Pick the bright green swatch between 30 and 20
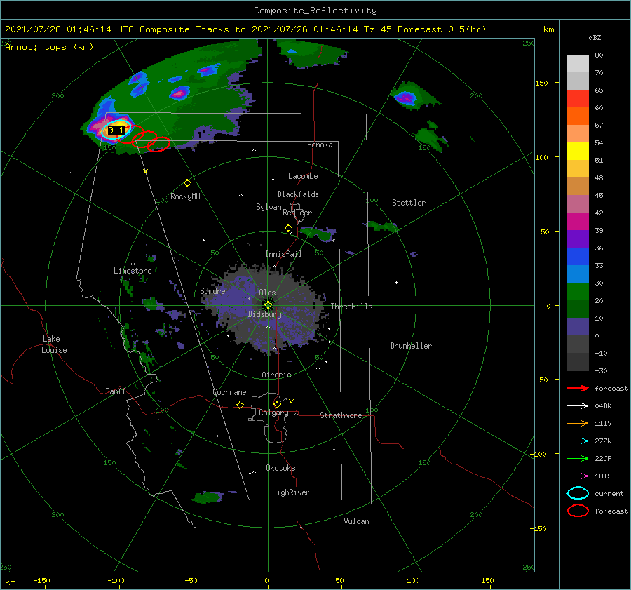 coord(578,292)
